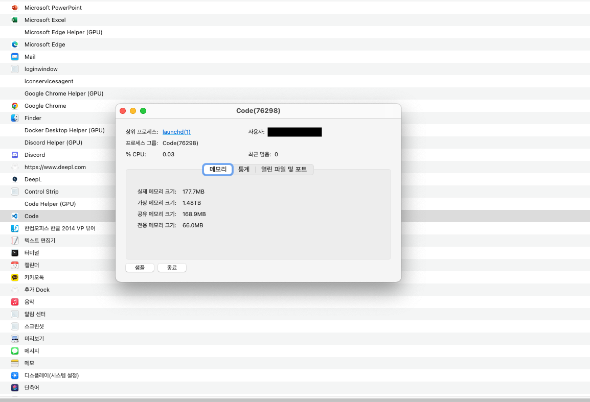
Task: Select the https://www.deepl.com process row
Action: (58, 167)
